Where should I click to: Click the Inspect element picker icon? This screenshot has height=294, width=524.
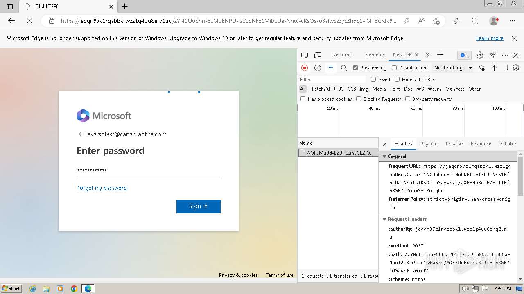[304, 55]
